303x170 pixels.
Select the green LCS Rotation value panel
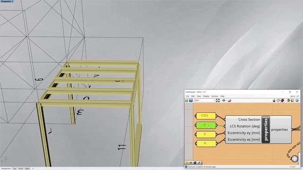206,125
